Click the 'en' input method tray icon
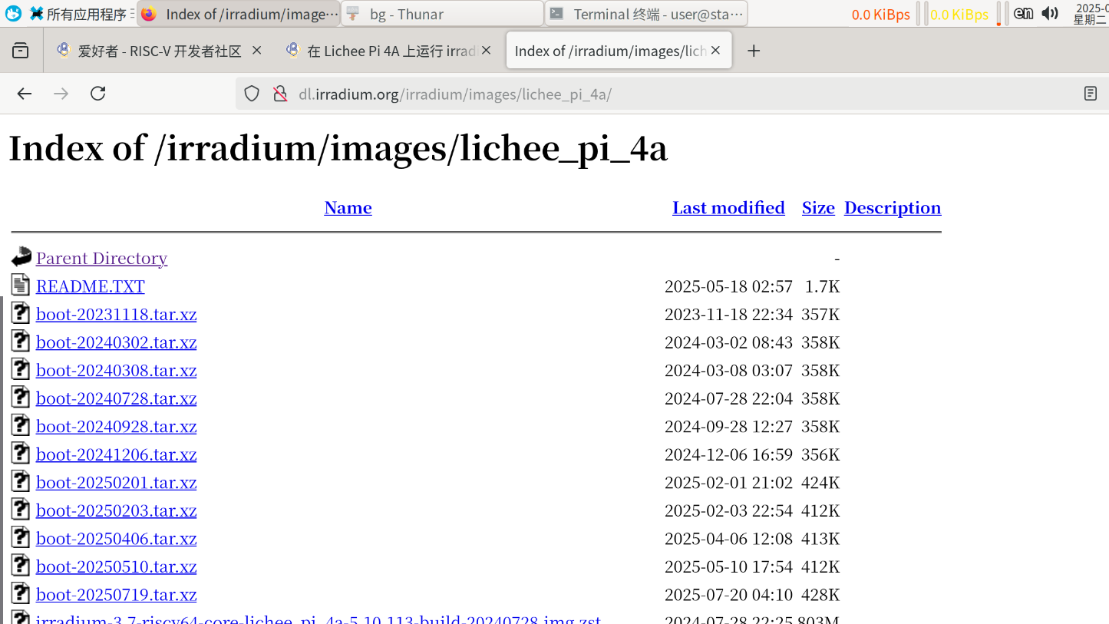Viewport: 1109px width, 624px height. [1023, 13]
